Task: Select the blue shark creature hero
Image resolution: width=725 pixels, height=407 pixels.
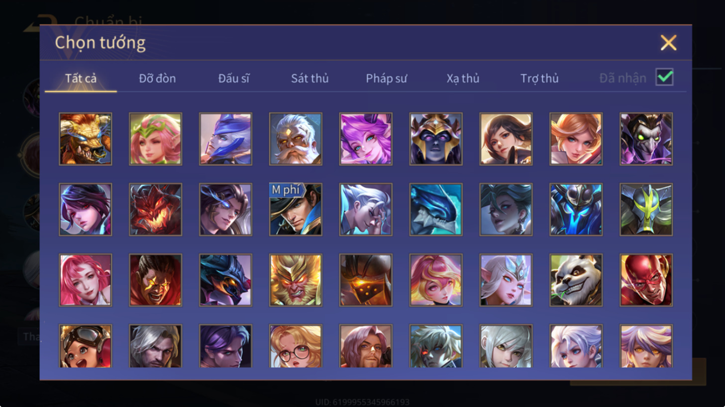Action: click(x=436, y=209)
